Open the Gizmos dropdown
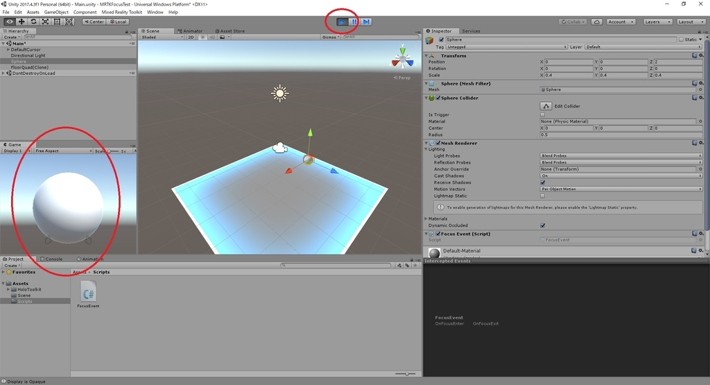The image size is (710, 385). click(x=331, y=37)
